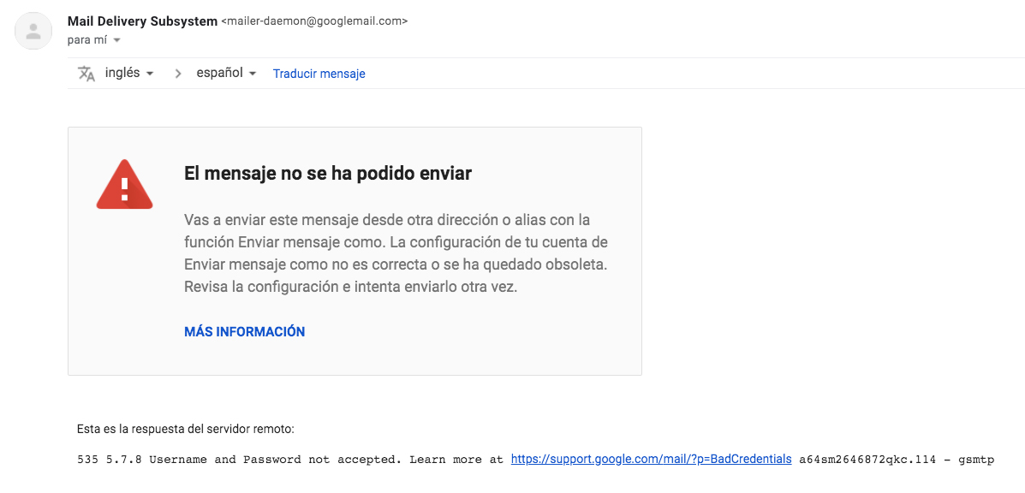Open the BadCredentials support link
Viewport: 1025px width, 493px height.
(651, 459)
